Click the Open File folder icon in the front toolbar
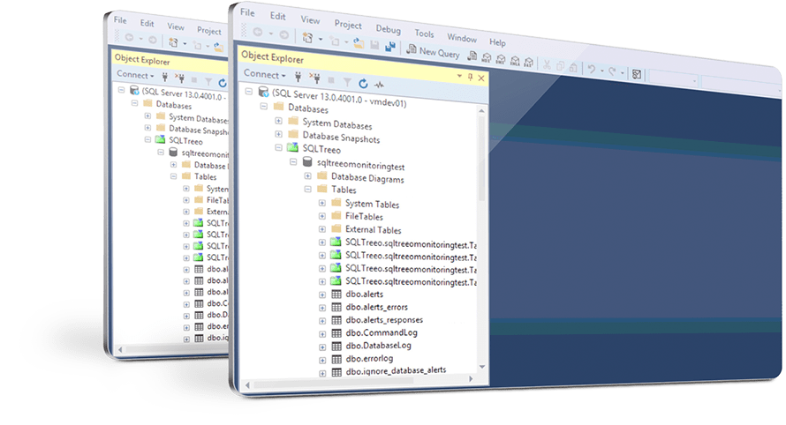This screenshot has height=425, width=786. coord(359,43)
